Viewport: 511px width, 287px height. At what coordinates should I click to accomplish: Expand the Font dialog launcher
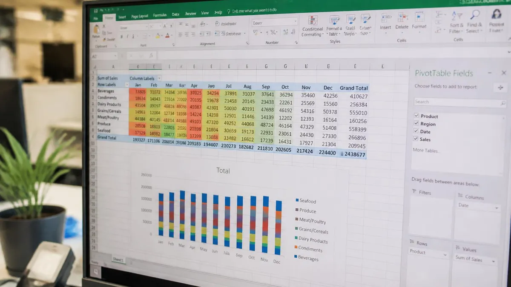(173, 44)
